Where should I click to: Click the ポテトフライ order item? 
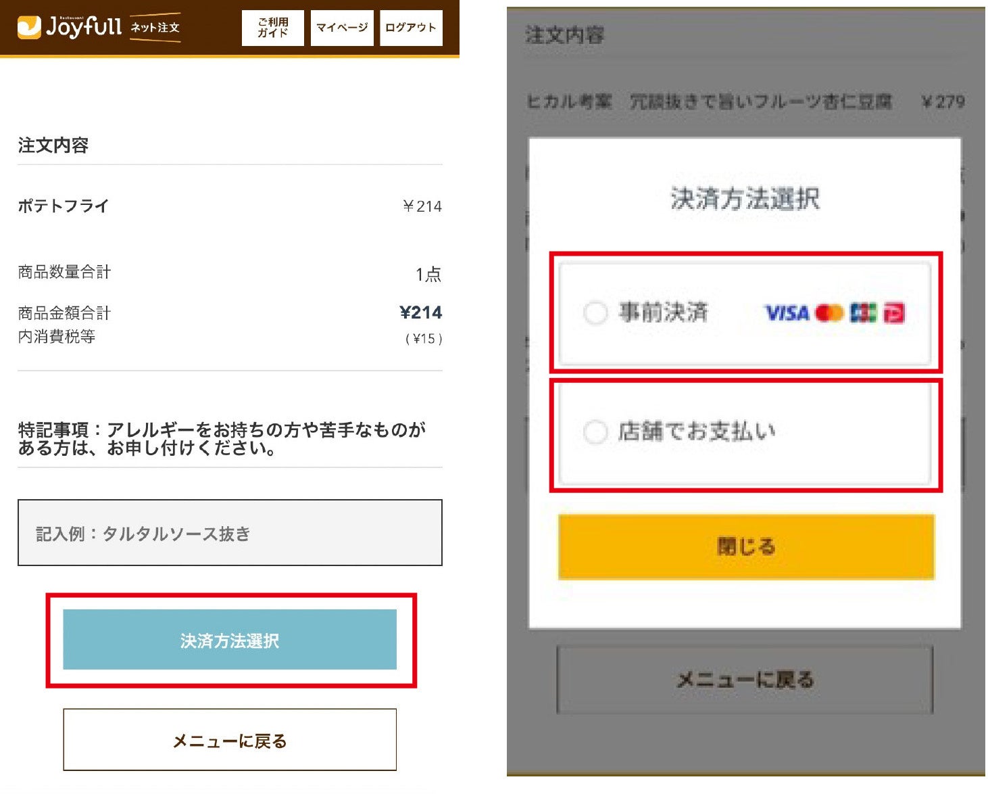click(x=64, y=206)
